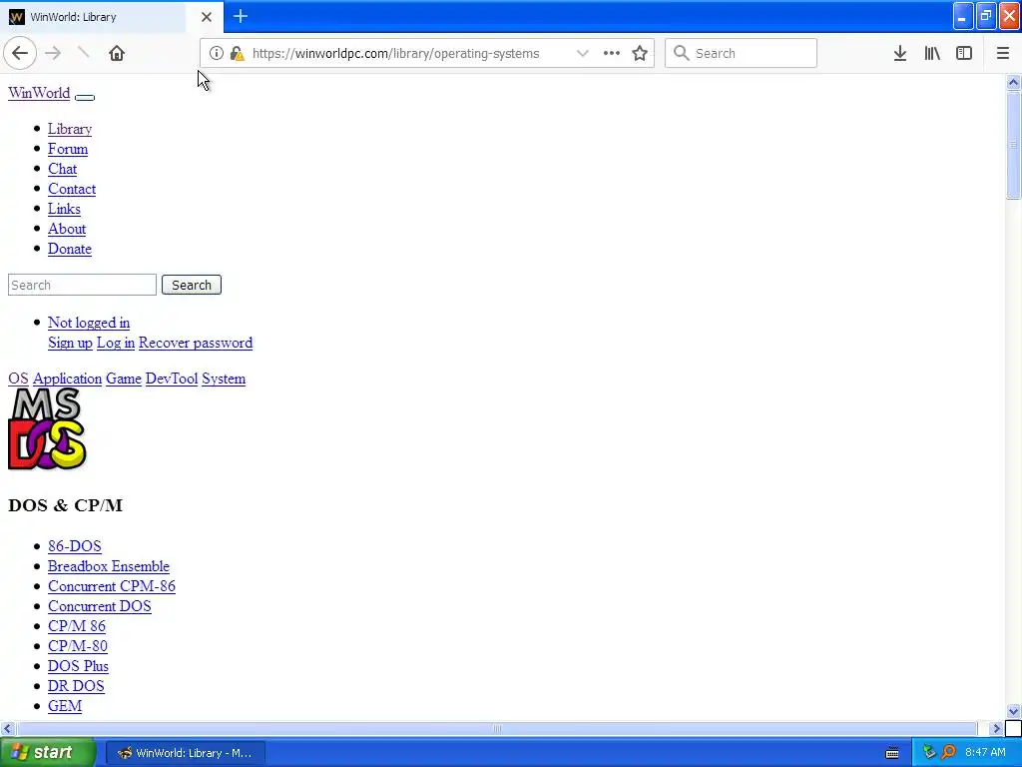Open Recover password link
The height and width of the screenshot is (767, 1022).
click(196, 344)
